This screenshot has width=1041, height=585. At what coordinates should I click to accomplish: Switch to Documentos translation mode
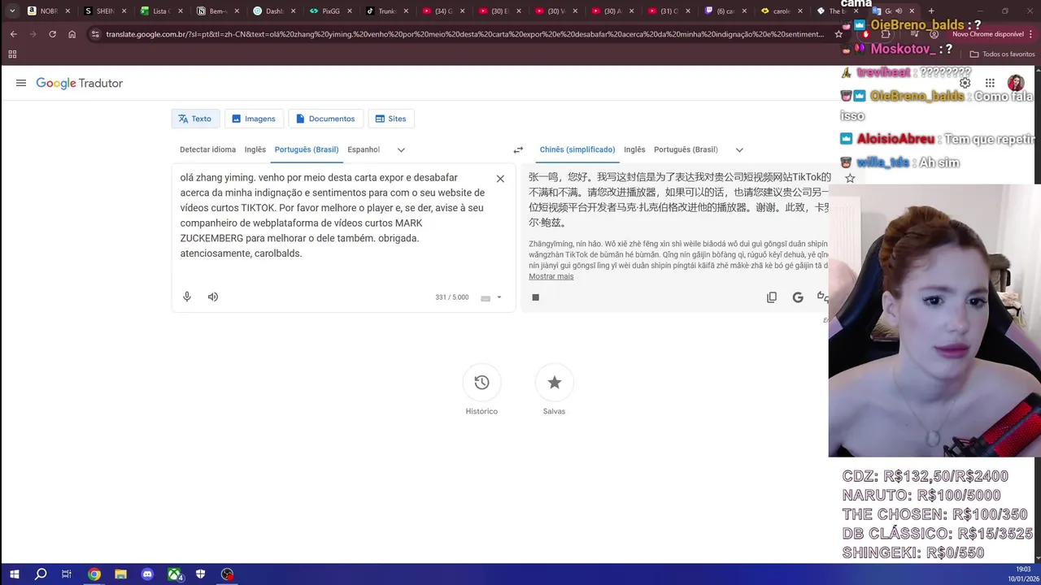[x=325, y=119]
